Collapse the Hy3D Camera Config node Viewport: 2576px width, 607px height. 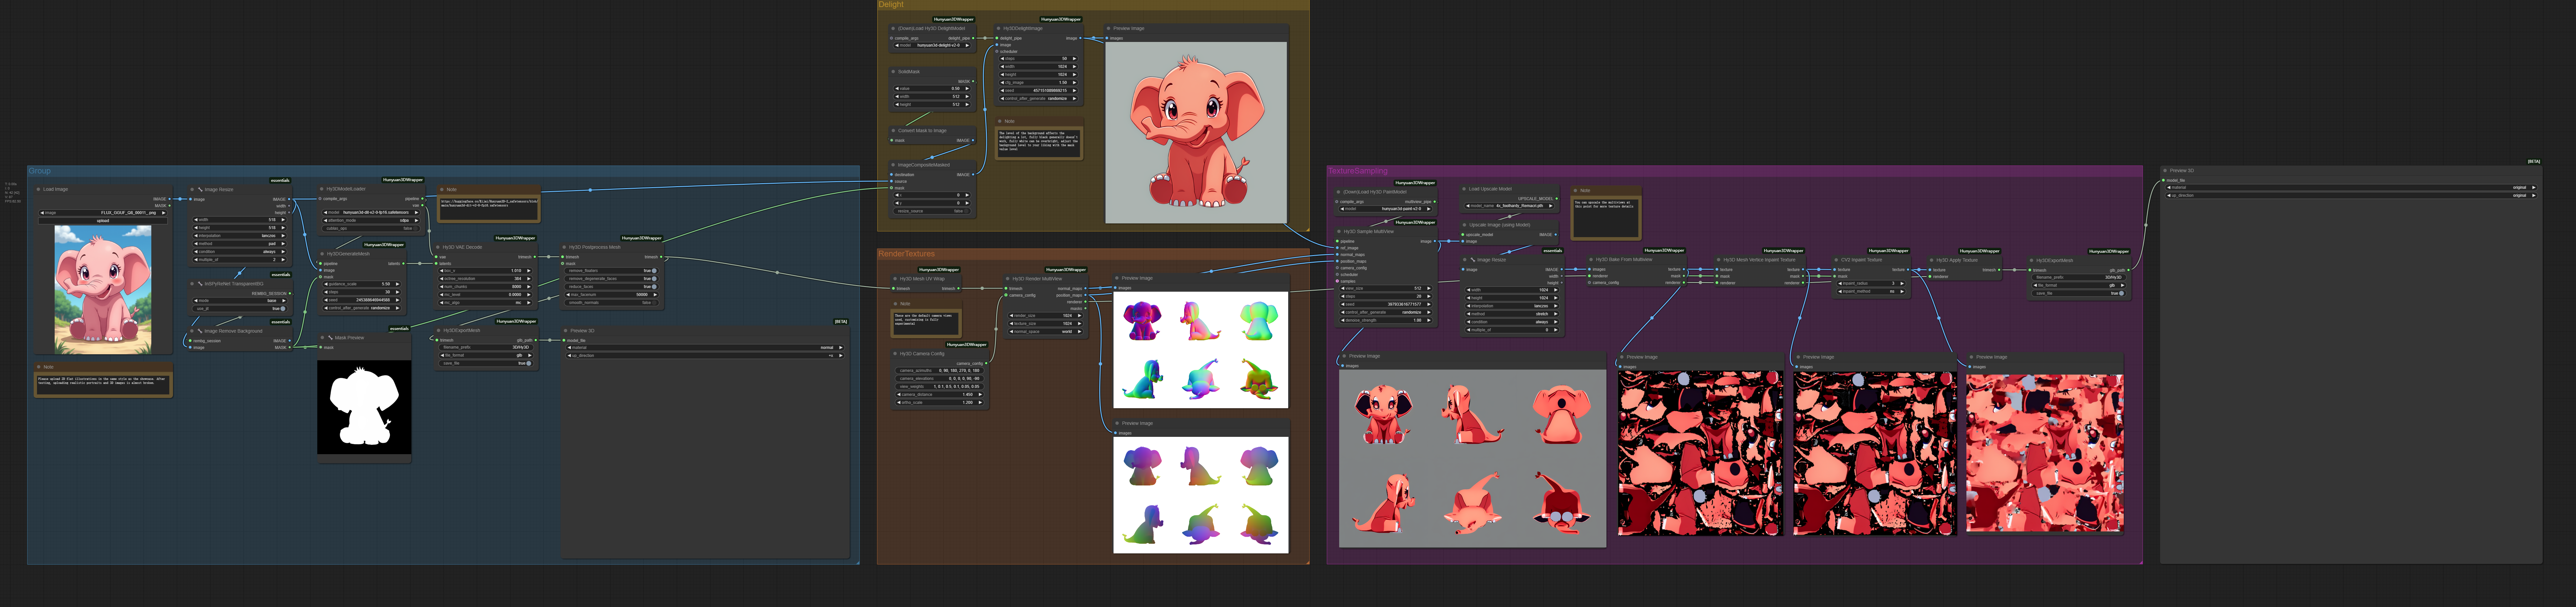[x=895, y=353]
